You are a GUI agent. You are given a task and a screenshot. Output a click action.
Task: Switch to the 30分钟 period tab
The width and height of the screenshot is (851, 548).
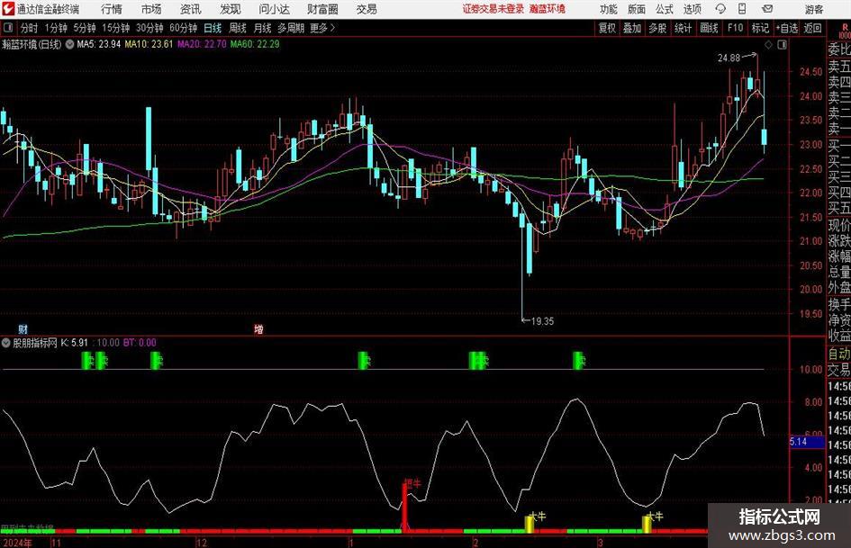149,28
